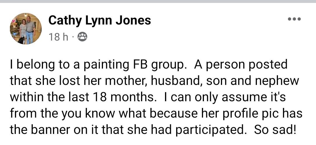The image size is (316, 145).
Task: Click the Cathy Lynn Jones name link
Action: pos(99,20)
